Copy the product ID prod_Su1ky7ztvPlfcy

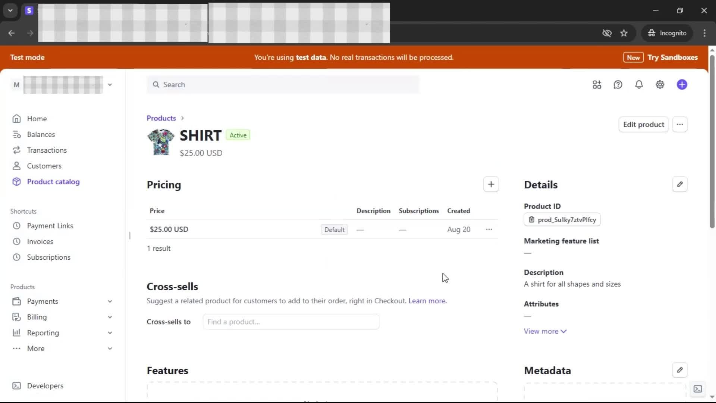[562, 220]
